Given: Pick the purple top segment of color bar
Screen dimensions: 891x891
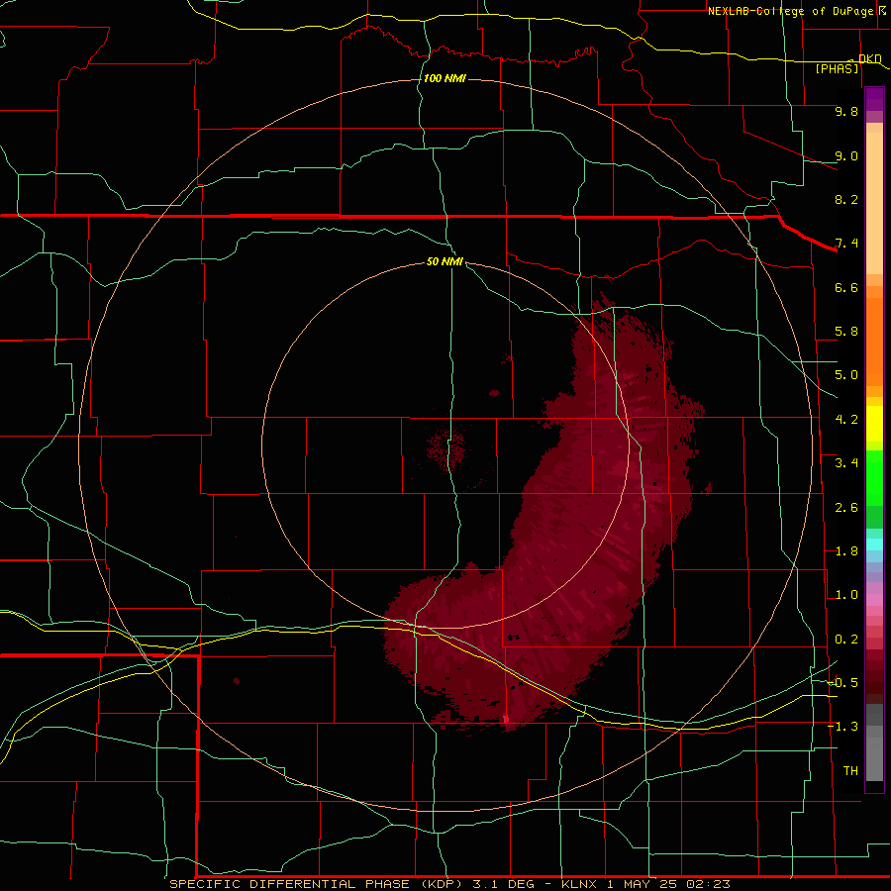Looking at the screenshot, I should [874, 100].
